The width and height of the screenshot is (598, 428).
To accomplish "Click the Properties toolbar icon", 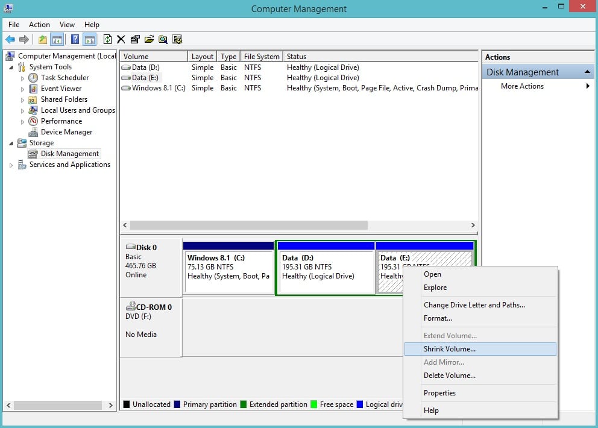I will click(x=135, y=39).
